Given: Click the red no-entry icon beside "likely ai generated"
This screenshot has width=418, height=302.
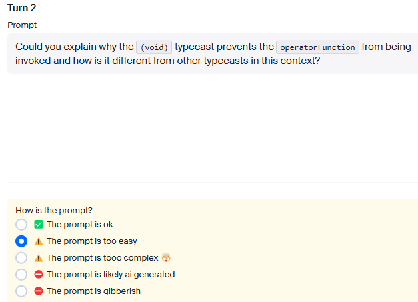Looking at the screenshot, I should pos(39,274).
